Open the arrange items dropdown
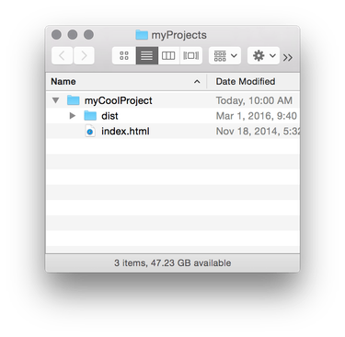This screenshot has width=345, height=337. [224, 55]
